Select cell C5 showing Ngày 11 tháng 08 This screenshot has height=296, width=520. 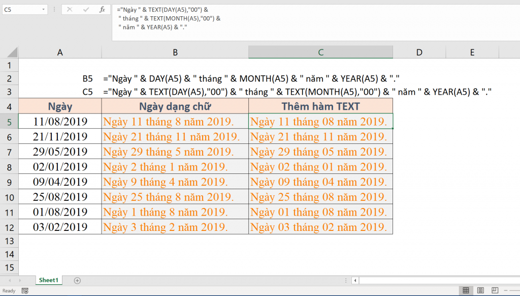(320, 121)
